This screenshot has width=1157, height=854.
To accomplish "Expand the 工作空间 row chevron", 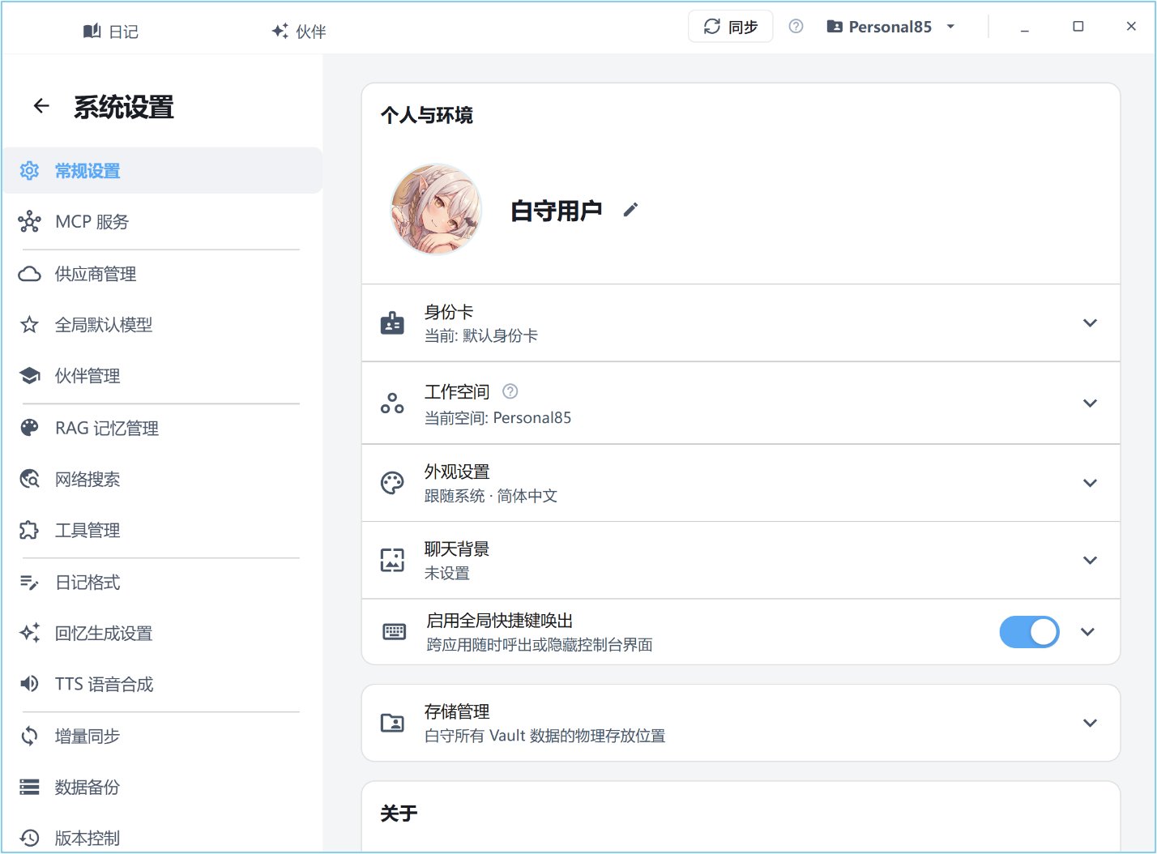I will tap(1090, 403).
